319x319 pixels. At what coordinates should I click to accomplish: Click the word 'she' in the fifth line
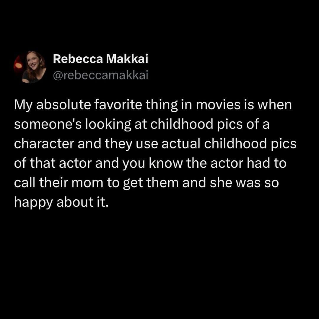(221, 183)
